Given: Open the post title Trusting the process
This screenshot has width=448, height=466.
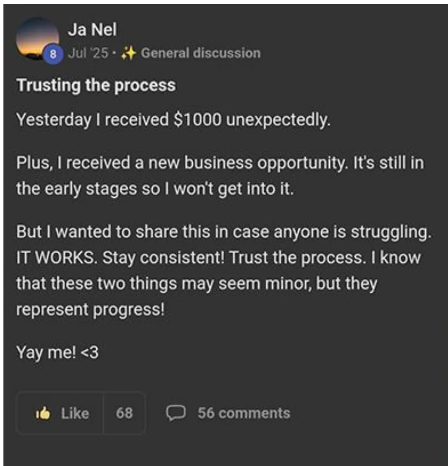Looking at the screenshot, I should pyautogui.click(x=96, y=85).
